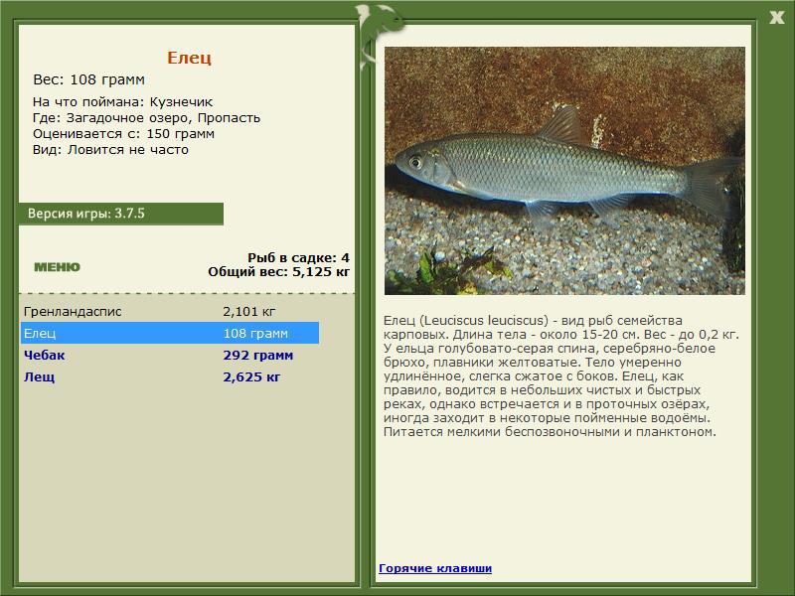
Task: Click the 2,625 кг weight of Лещ
Action: pos(251,377)
